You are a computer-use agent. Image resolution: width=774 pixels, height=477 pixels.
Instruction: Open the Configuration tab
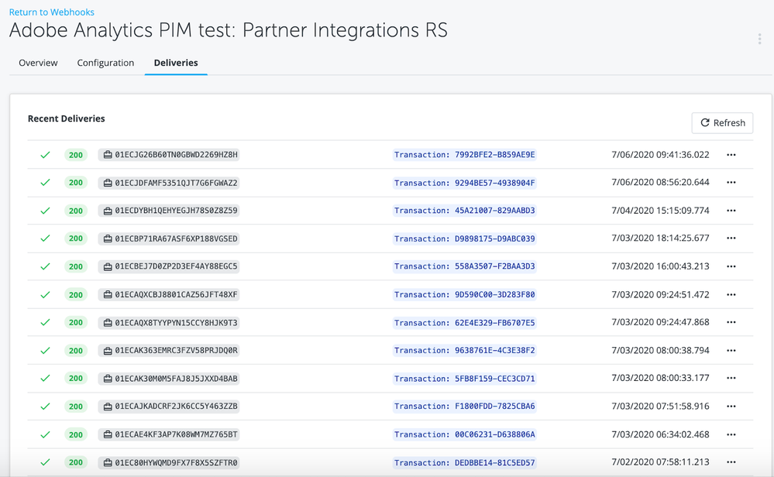105,63
